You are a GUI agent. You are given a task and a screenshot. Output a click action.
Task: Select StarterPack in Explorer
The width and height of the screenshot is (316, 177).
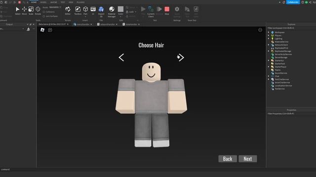(x=280, y=63)
